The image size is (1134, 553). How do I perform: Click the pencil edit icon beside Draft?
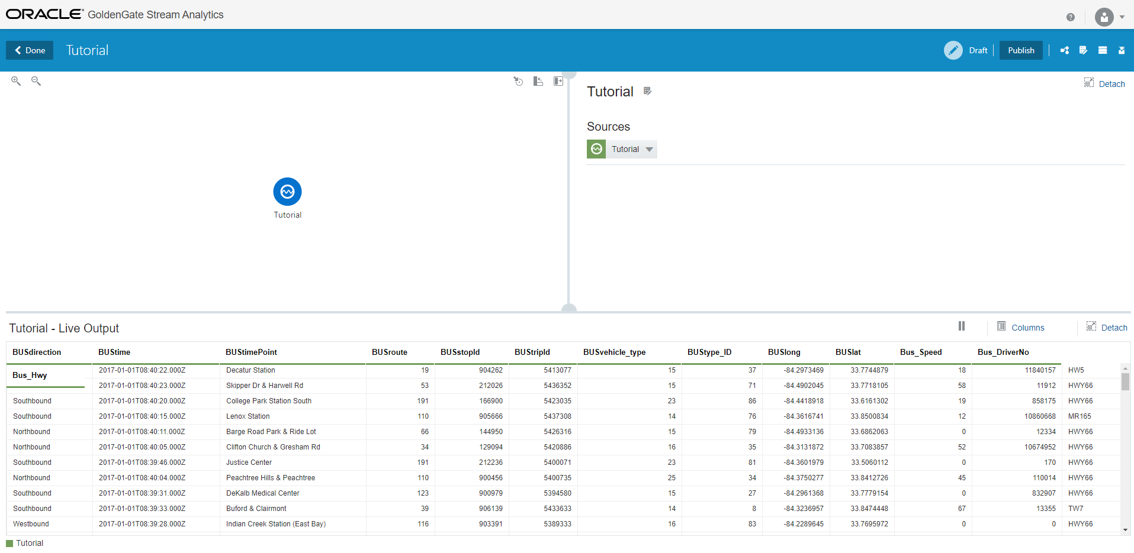click(x=953, y=50)
